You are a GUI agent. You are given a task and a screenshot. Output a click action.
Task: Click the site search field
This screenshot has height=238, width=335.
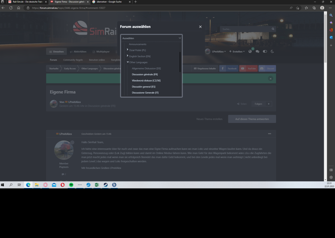246,29
